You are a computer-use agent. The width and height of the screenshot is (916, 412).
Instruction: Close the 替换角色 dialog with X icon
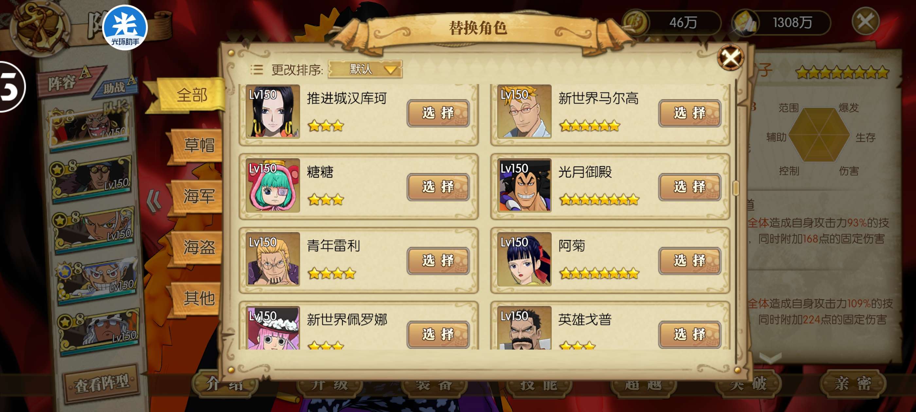[731, 57]
